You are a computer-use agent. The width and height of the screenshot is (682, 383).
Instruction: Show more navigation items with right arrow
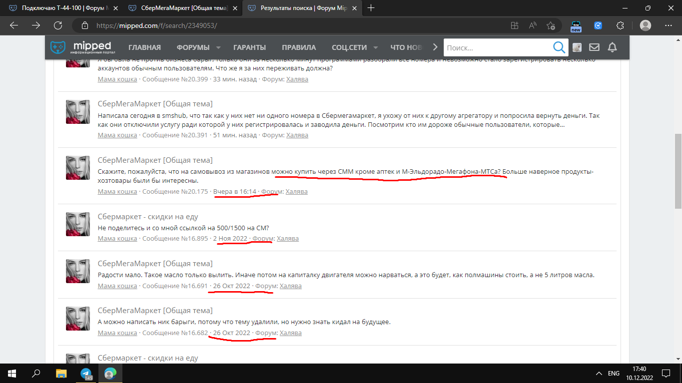pos(435,47)
